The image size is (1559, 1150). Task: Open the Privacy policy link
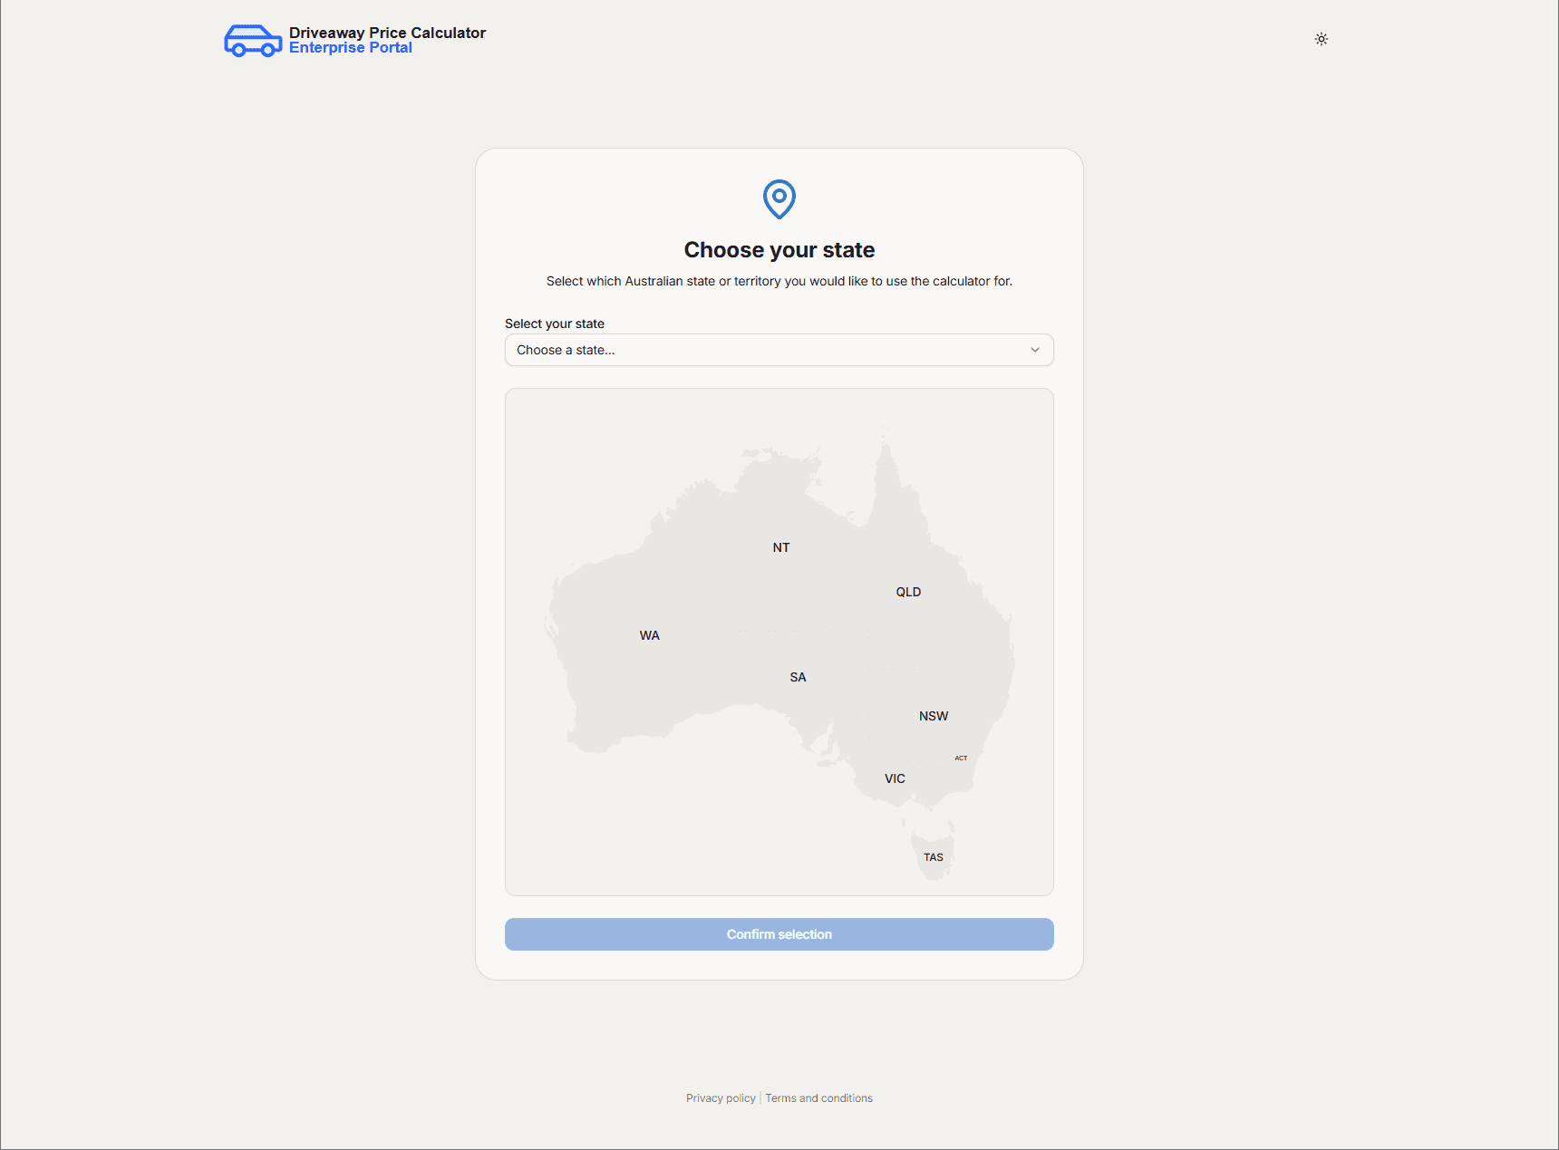pyautogui.click(x=721, y=1098)
